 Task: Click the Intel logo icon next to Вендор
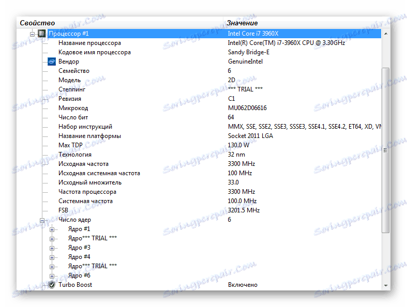point(52,62)
